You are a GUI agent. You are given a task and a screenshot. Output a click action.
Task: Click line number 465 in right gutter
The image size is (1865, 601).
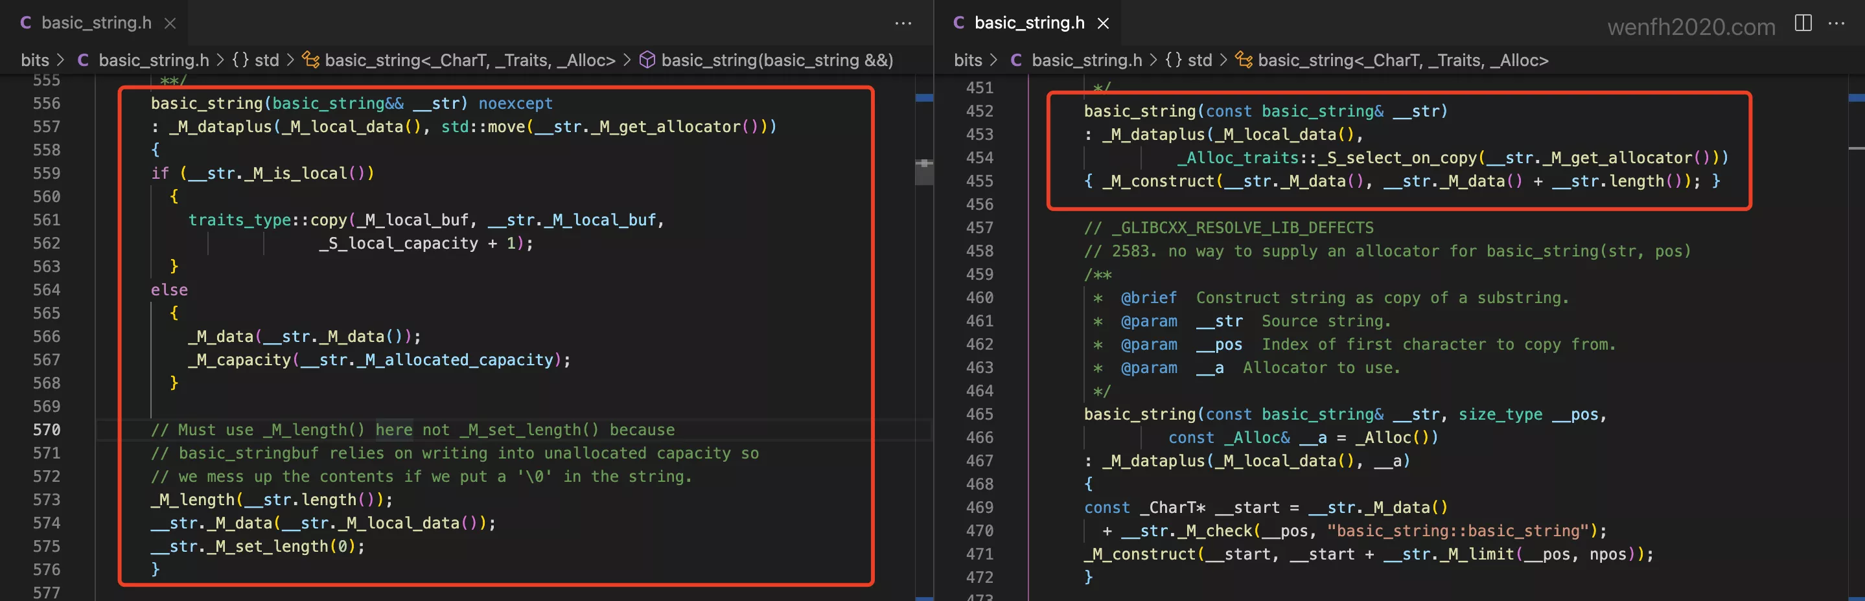point(979,414)
